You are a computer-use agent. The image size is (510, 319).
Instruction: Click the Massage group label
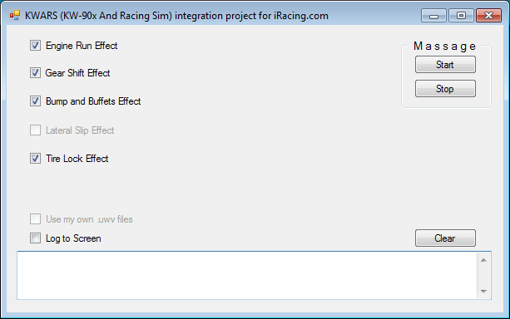pyautogui.click(x=444, y=47)
